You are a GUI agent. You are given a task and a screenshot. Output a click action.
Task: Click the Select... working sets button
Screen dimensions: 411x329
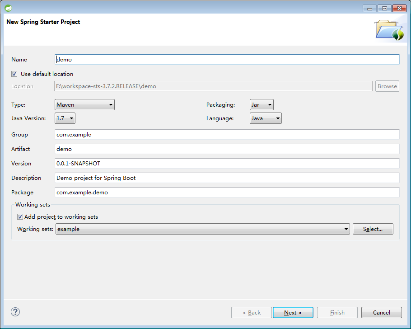(373, 229)
